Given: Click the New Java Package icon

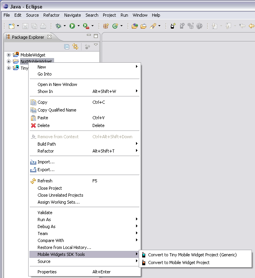Looking at the screenshot, I should tap(106, 26).
